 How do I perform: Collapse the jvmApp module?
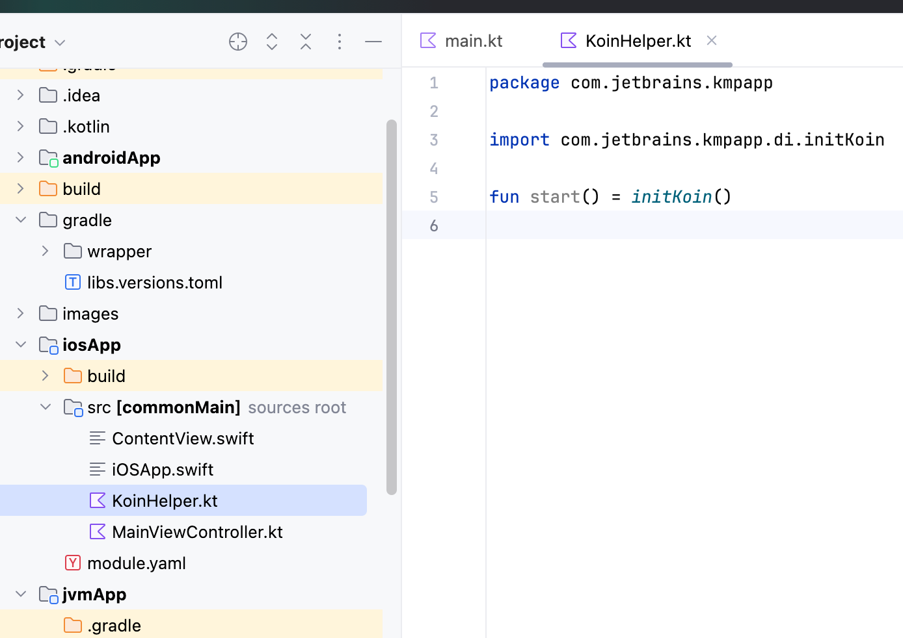pyautogui.click(x=21, y=594)
